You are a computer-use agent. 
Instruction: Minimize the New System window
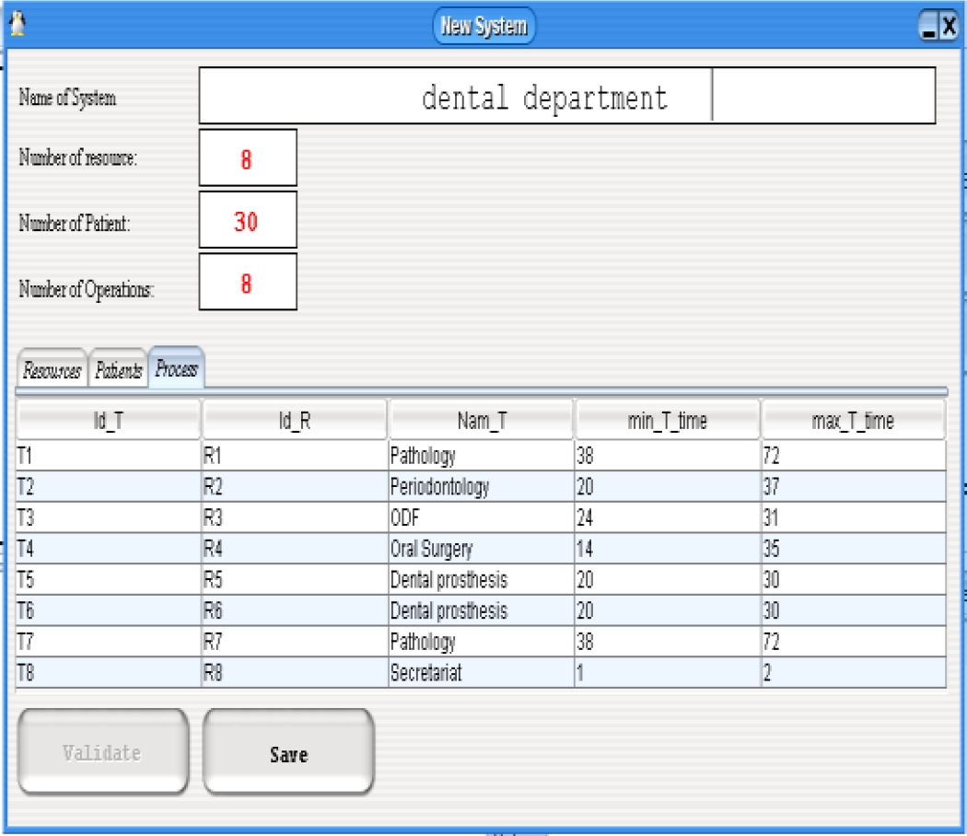click(x=929, y=27)
